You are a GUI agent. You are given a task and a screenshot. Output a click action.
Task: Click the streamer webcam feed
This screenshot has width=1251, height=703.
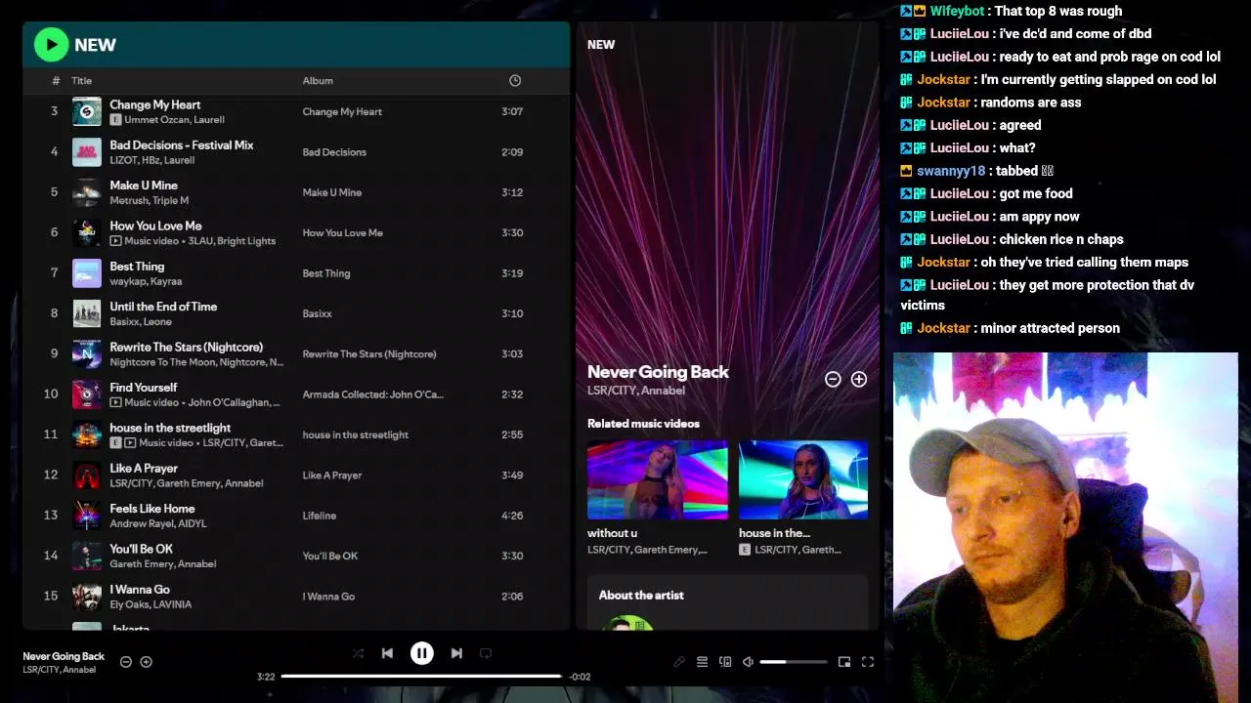(x=1065, y=527)
